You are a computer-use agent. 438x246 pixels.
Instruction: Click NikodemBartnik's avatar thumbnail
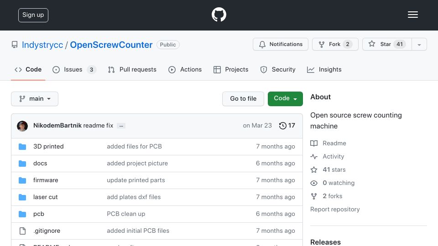click(22, 126)
